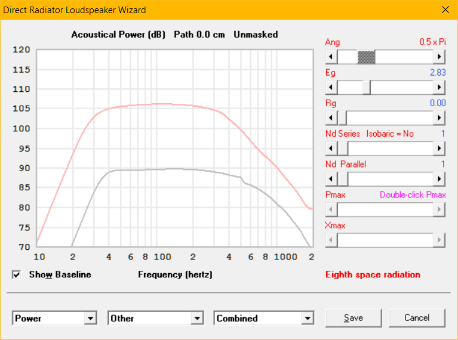
Task: Open the Power dropdown list
Action: (90, 318)
